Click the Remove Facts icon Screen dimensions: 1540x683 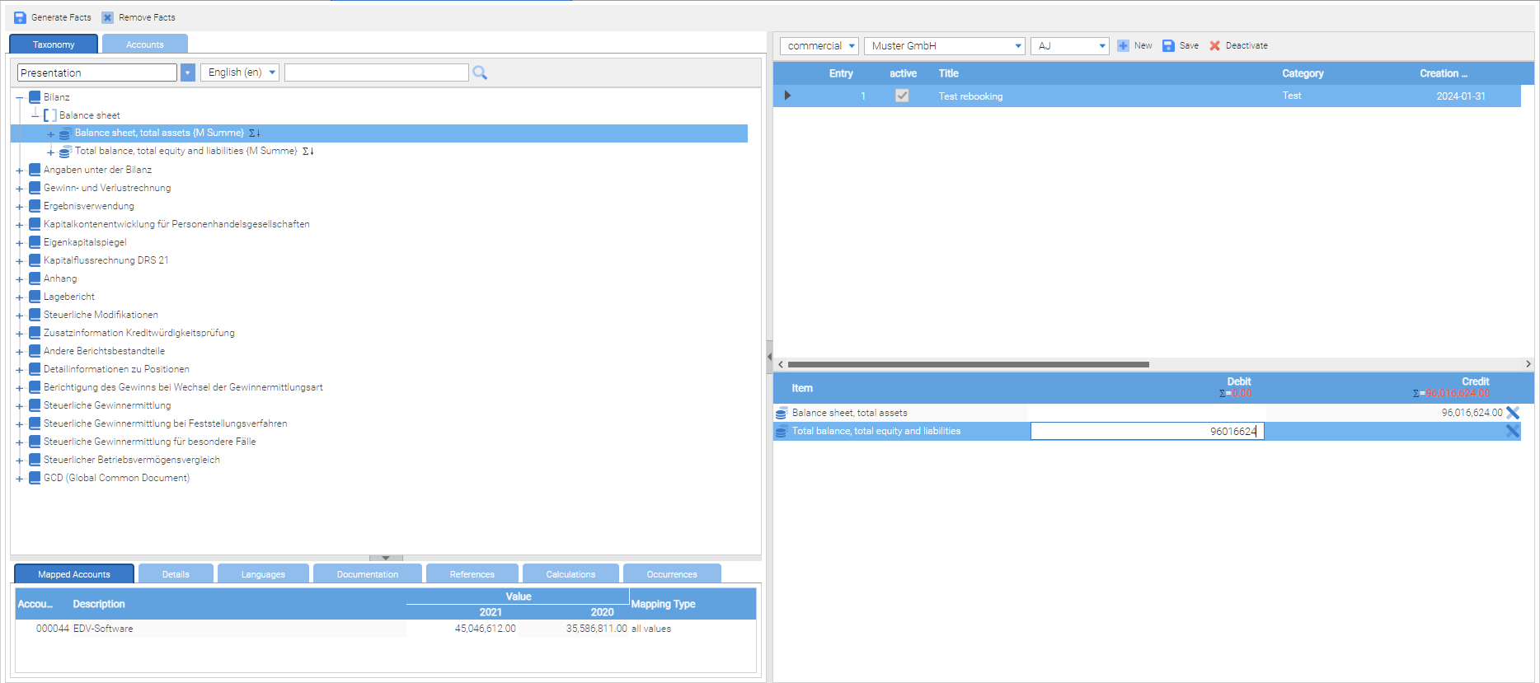107,17
